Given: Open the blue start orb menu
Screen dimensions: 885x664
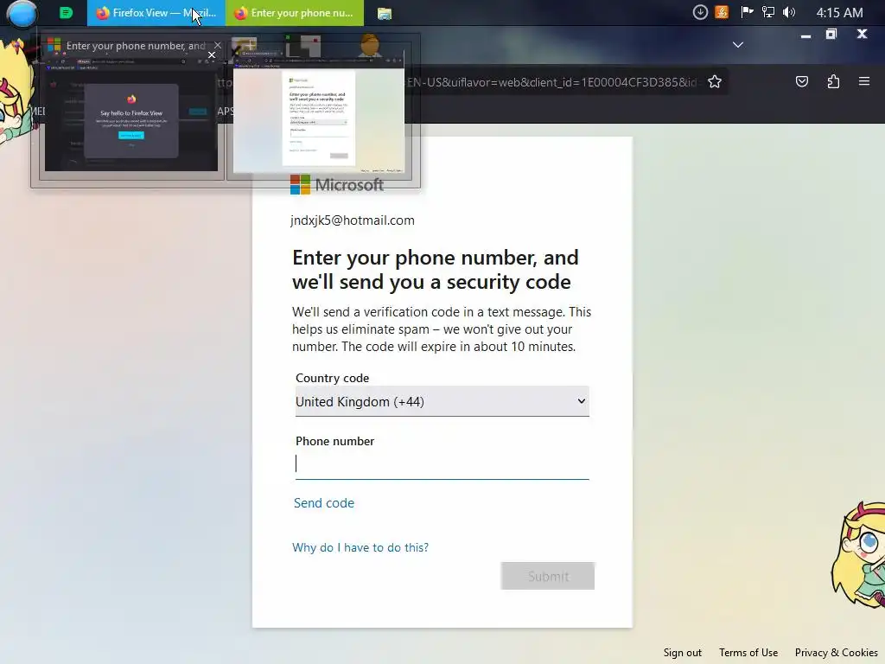Looking at the screenshot, I should pos(22,13).
